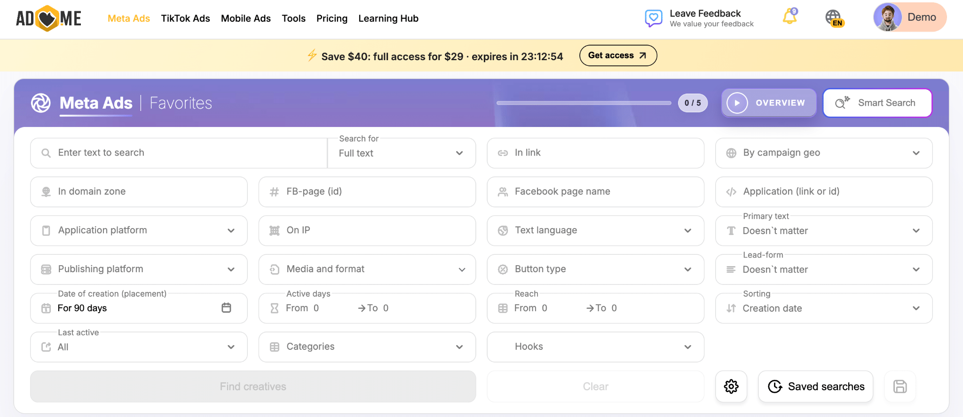The height and width of the screenshot is (417, 963).
Task: Play the Overview video button
Action: 769,103
